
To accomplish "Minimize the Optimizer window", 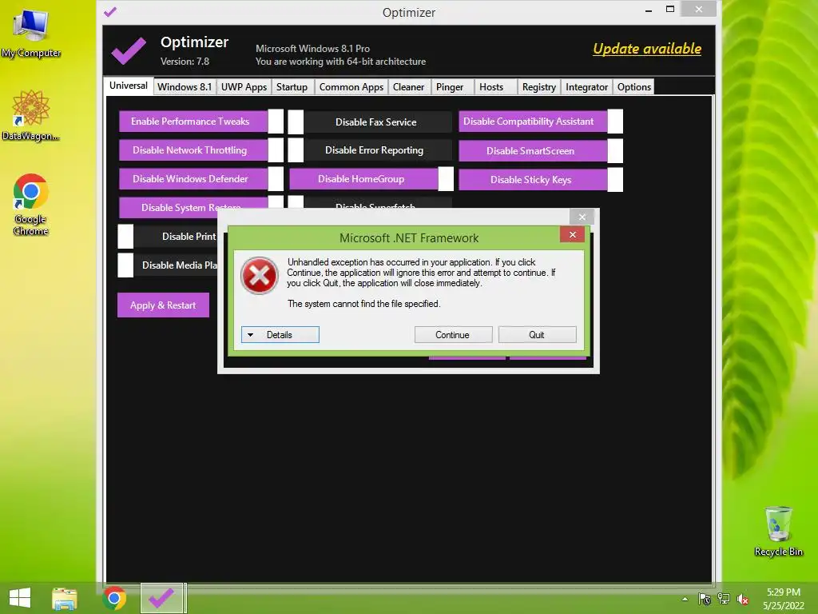I will pos(649,10).
